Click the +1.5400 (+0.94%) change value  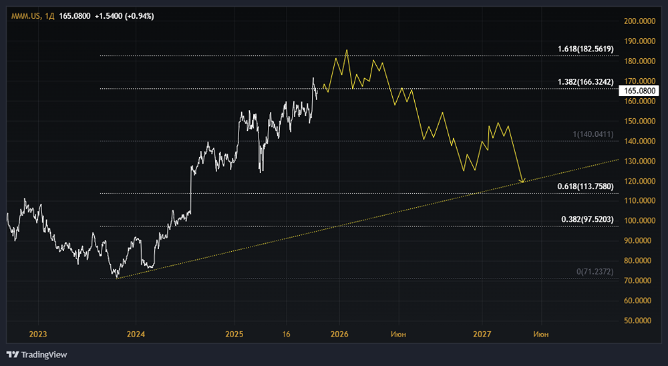[x=124, y=16]
